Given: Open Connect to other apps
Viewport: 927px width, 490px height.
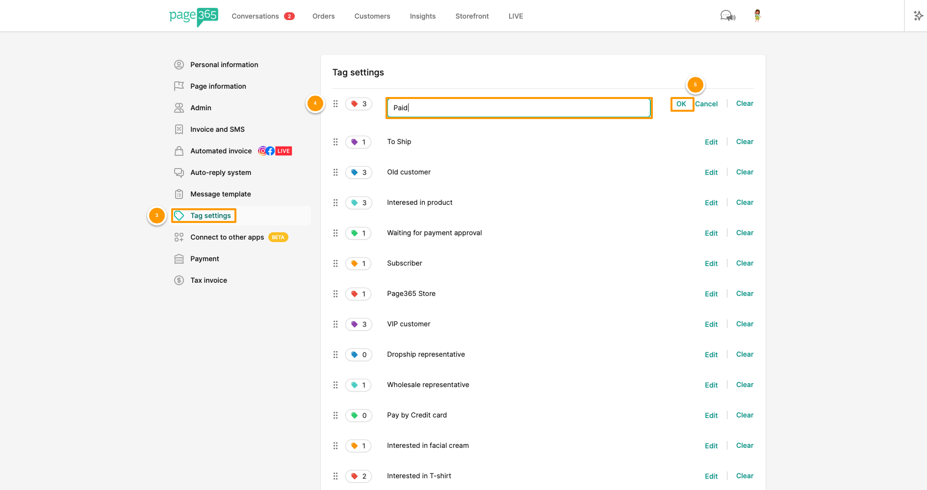Looking at the screenshot, I should [227, 237].
